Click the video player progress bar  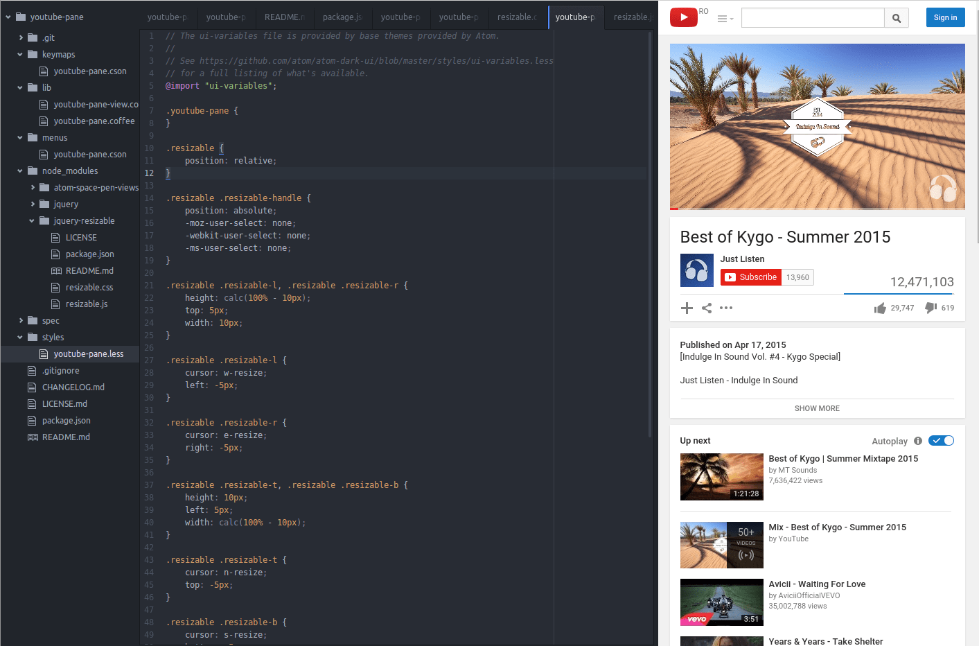coord(818,208)
